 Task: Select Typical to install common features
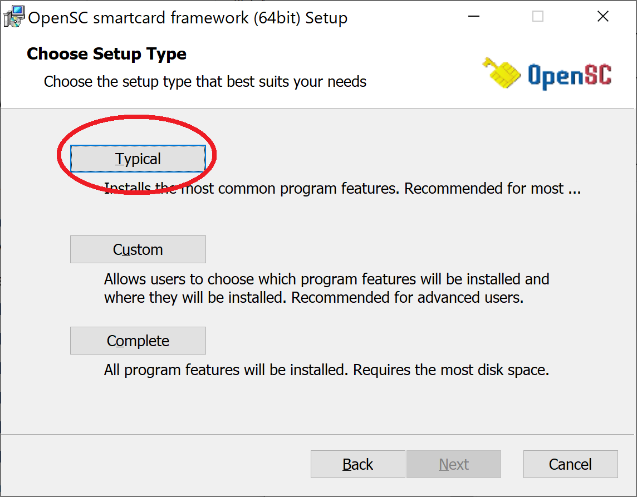point(138,158)
